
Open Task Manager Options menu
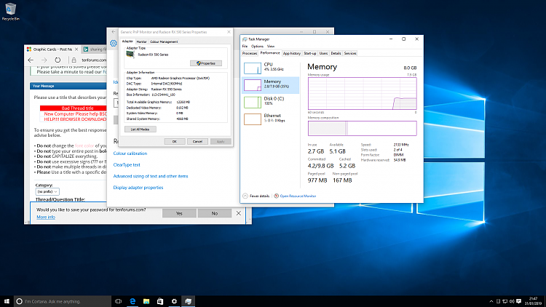[257, 47]
